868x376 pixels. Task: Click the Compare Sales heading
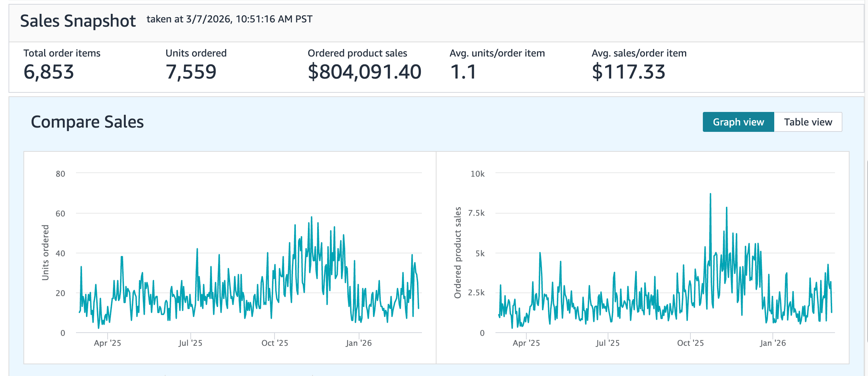click(x=87, y=122)
